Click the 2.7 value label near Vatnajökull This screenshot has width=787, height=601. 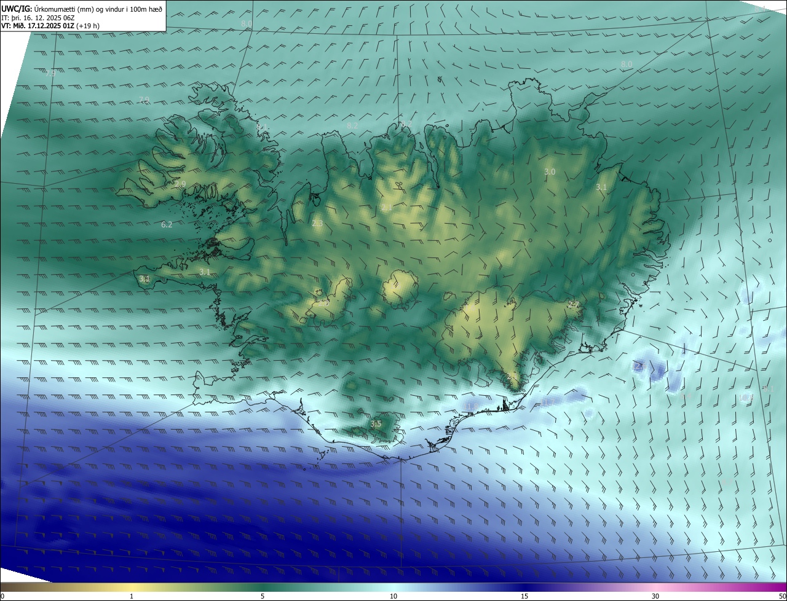point(573,304)
